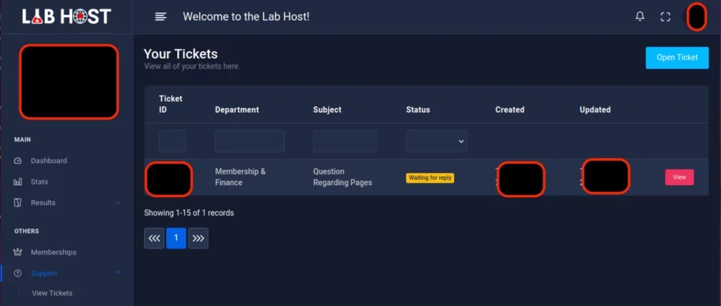Click Showing 1-15 of 1 records text

[189, 213]
